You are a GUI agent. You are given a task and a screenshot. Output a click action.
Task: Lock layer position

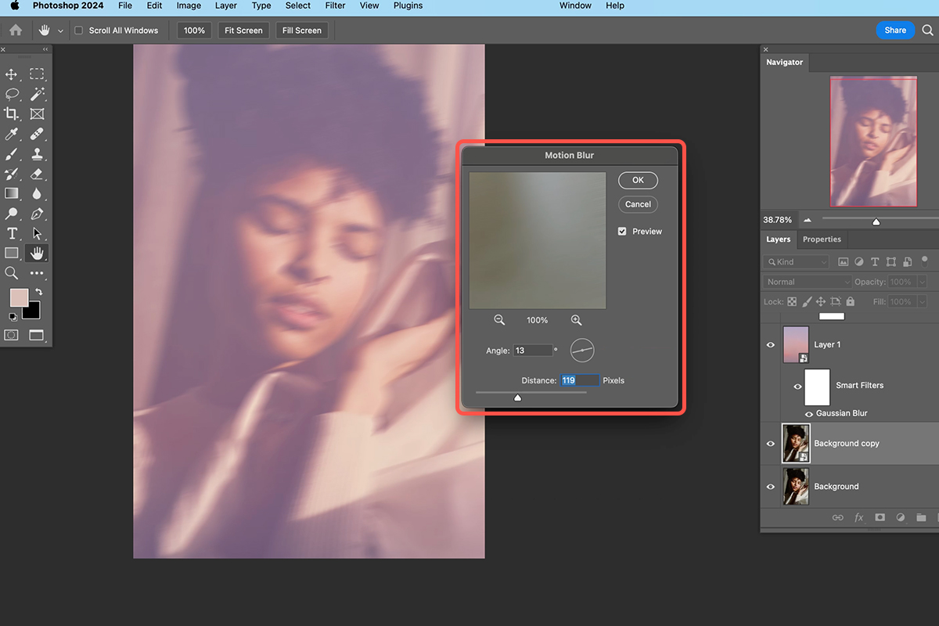(821, 301)
